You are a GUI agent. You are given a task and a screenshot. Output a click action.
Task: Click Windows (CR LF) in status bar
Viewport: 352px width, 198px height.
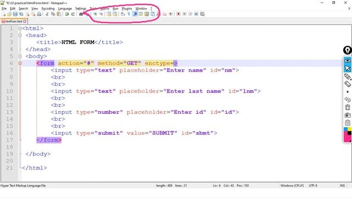tap(292, 186)
